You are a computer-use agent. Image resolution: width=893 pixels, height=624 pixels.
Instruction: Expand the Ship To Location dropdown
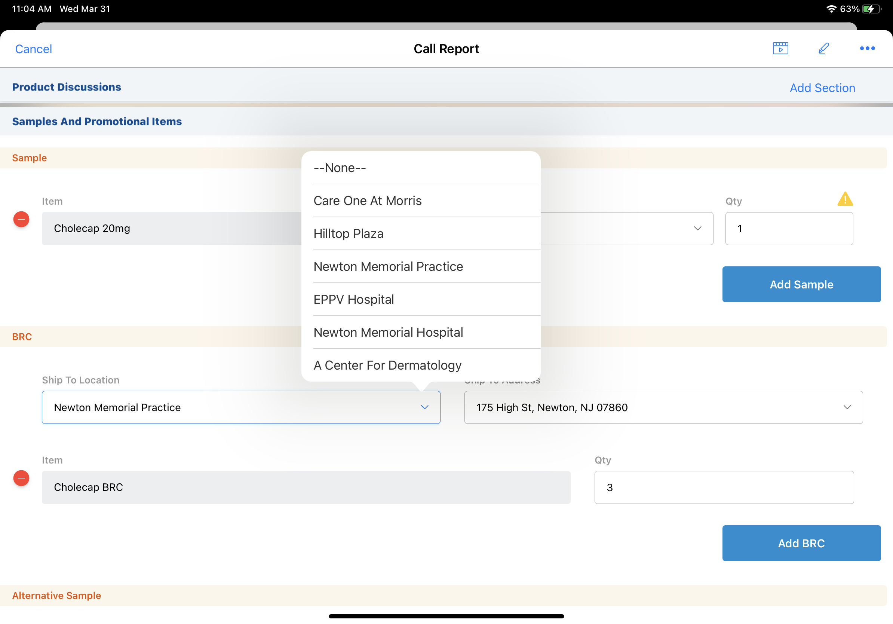click(x=424, y=407)
